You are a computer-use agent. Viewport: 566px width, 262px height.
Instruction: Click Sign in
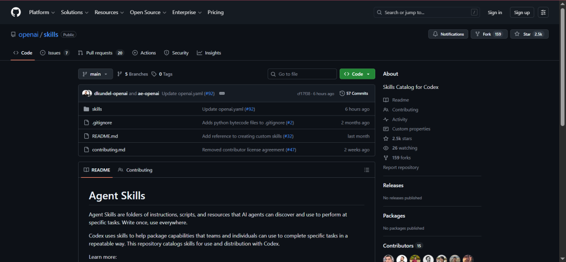[495, 12]
